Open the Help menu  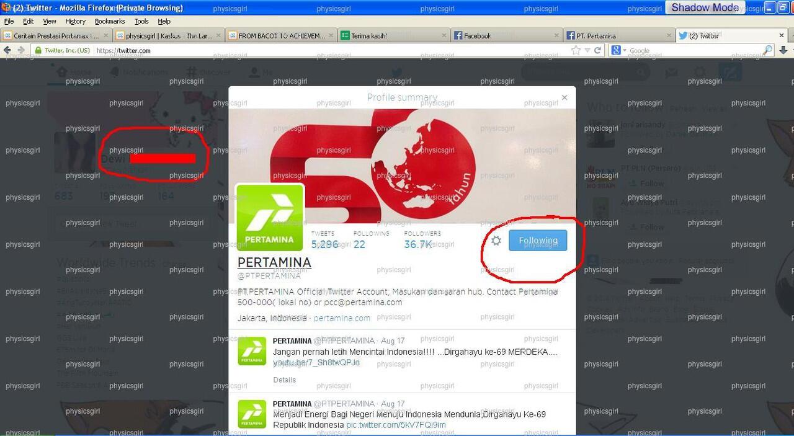pos(164,21)
